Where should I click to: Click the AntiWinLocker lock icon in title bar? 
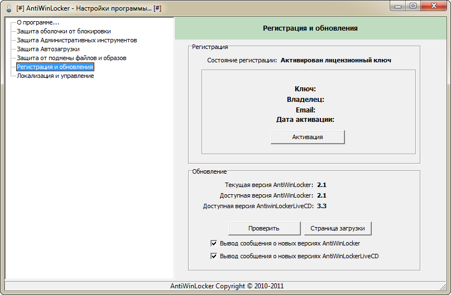9,8
